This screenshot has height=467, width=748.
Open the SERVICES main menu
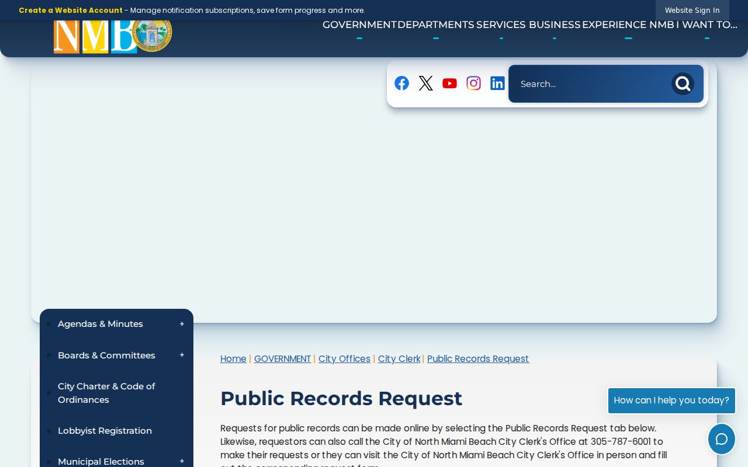coord(501,25)
